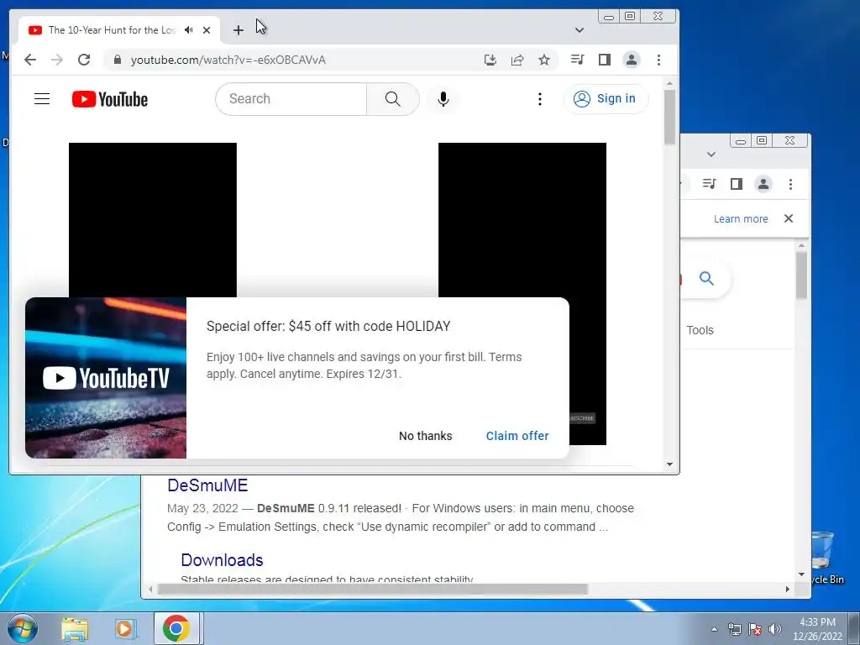Image resolution: width=860 pixels, height=645 pixels.
Task: Click the background window's right scroll arrow
Action: point(788,589)
